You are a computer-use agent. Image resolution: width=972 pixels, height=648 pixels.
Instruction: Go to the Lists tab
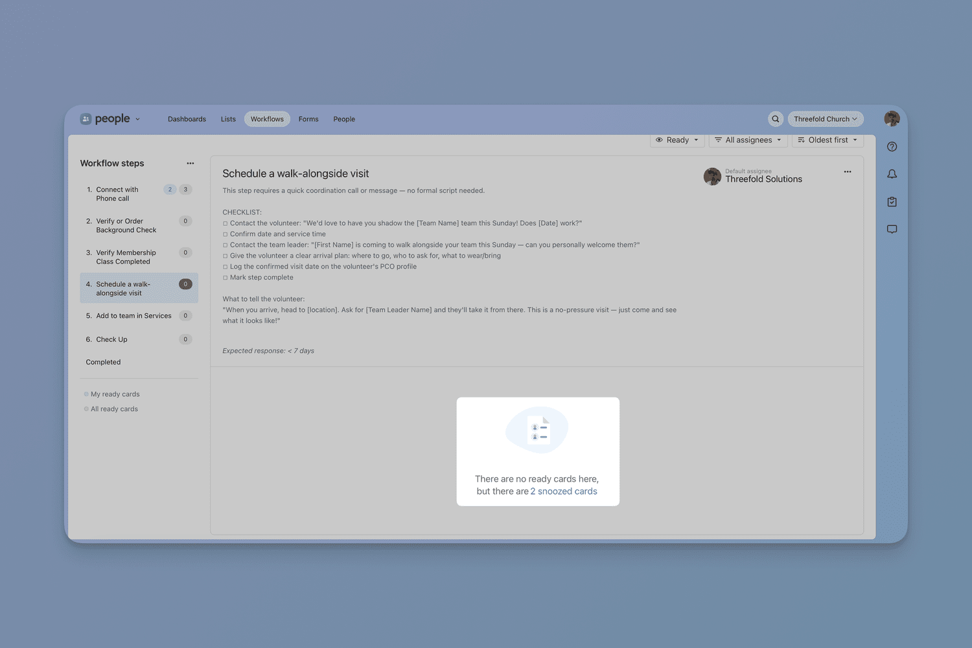point(228,119)
